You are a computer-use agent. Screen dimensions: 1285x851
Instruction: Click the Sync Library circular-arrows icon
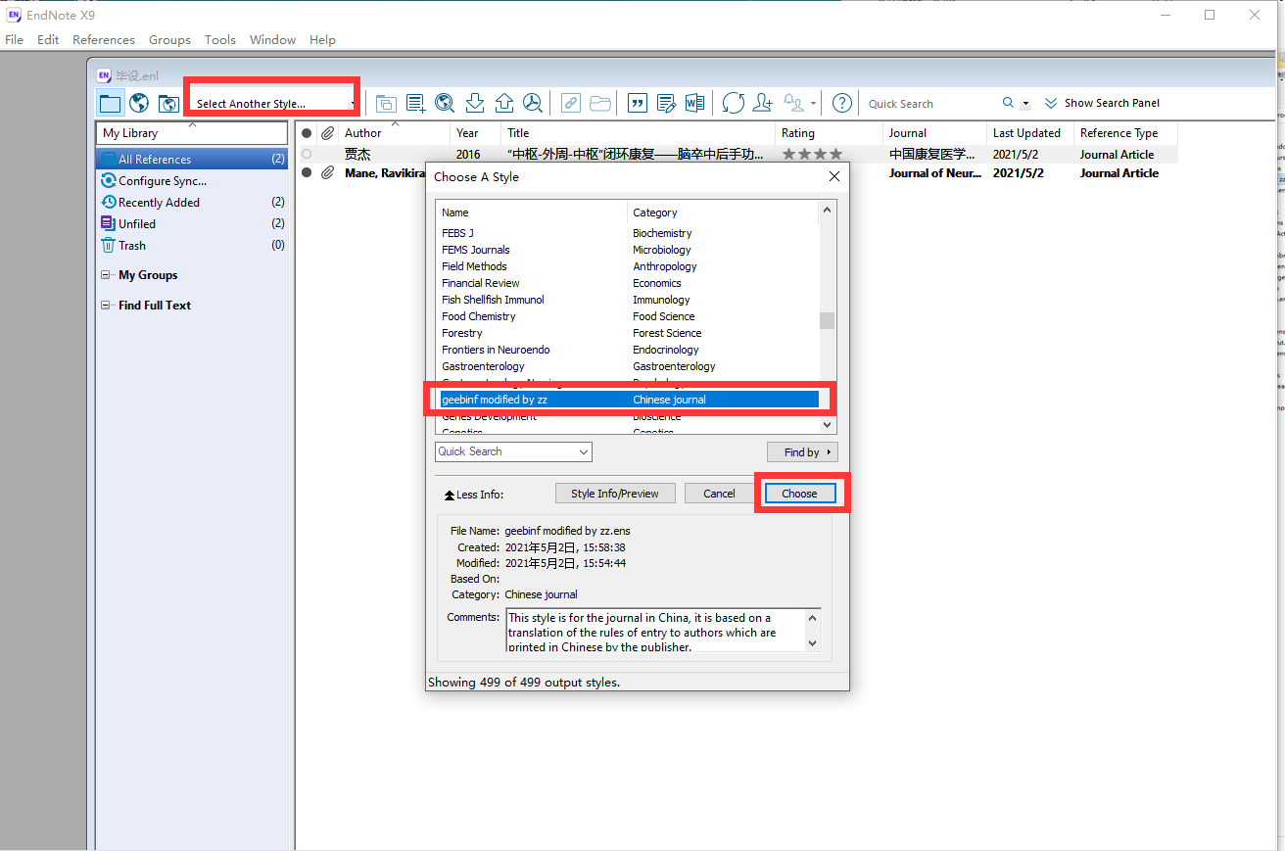pyautogui.click(x=734, y=103)
